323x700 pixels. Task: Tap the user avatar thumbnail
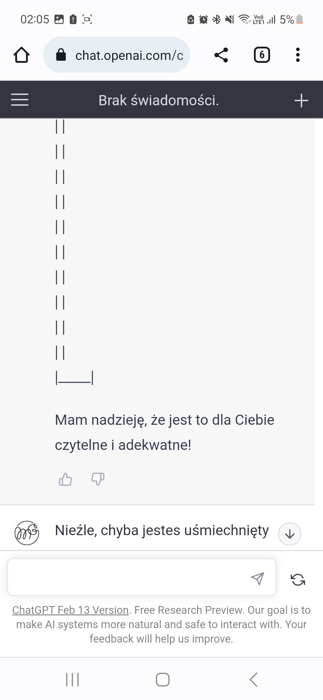(27, 533)
